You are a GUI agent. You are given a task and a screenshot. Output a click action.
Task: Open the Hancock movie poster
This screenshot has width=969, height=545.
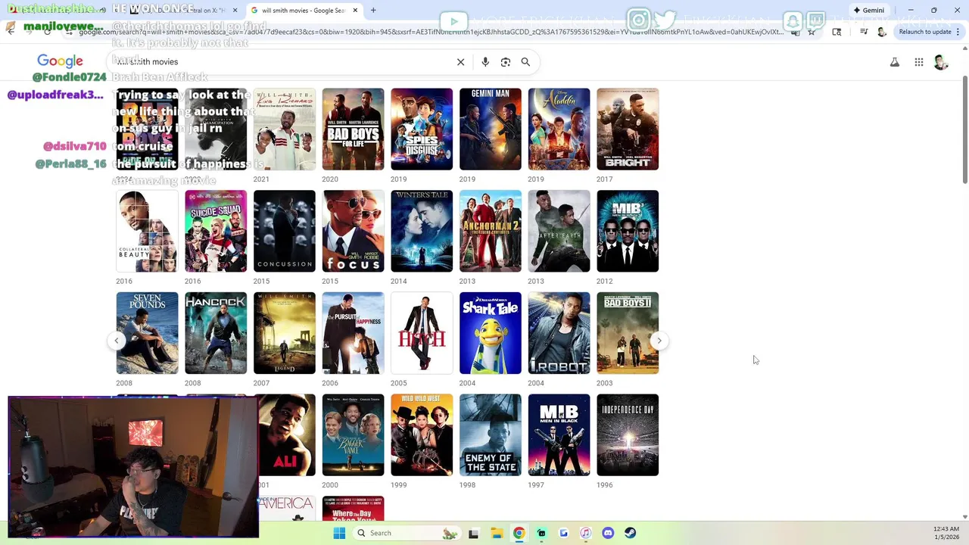click(216, 333)
